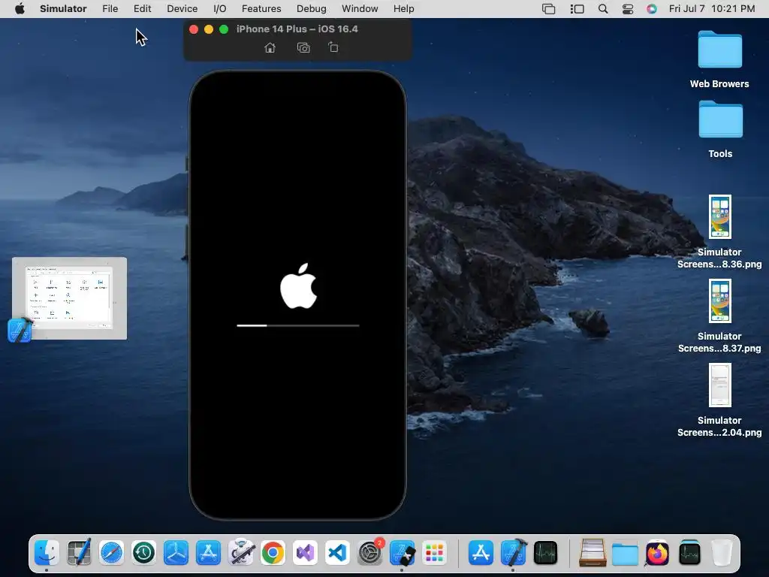This screenshot has width=769, height=577.
Task: Click the Xcode window thumbnail on the left
Action: tap(70, 298)
